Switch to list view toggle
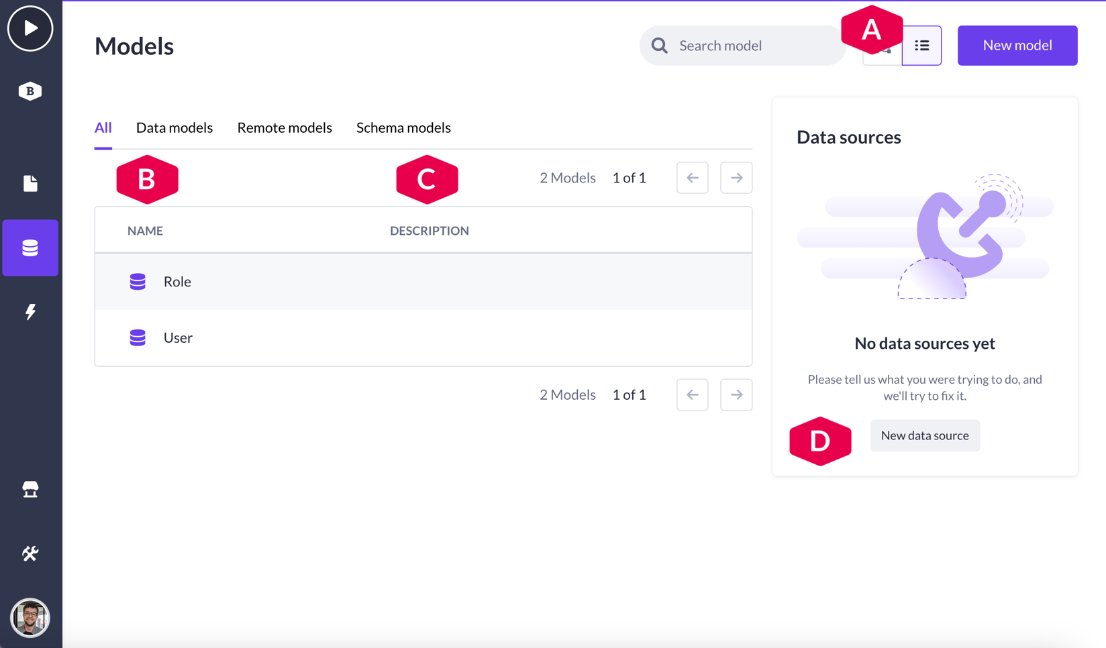 [921, 46]
